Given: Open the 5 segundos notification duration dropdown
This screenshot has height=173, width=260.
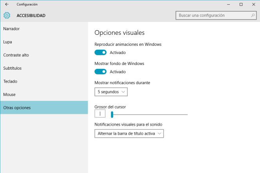Looking at the screenshot, I should 111,92.
